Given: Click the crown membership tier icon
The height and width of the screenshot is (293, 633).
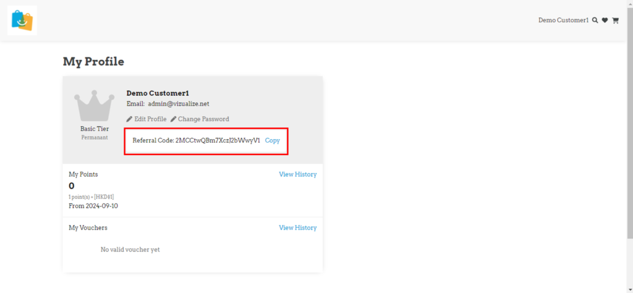Looking at the screenshot, I should [x=95, y=107].
